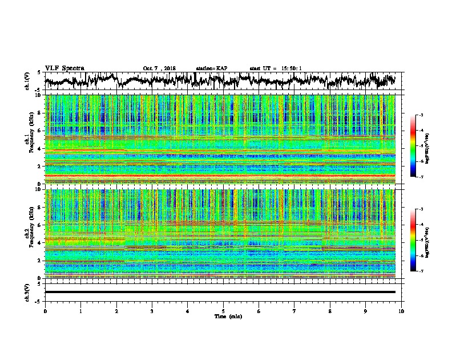Click the "-7" tick on ch.2 colorbar

[421, 271]
